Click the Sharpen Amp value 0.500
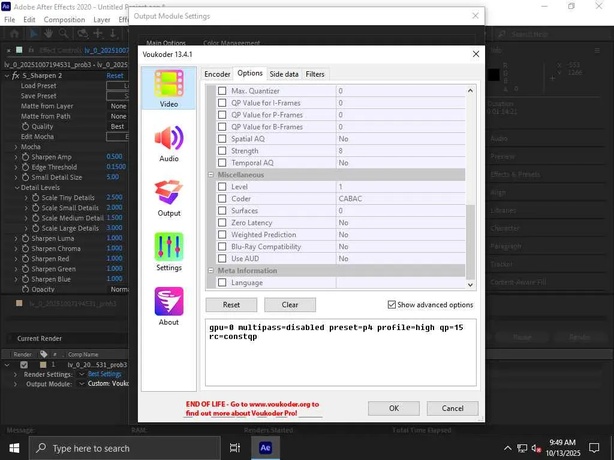The height and width of the screenshot is (460, 614). pos(115,156)
